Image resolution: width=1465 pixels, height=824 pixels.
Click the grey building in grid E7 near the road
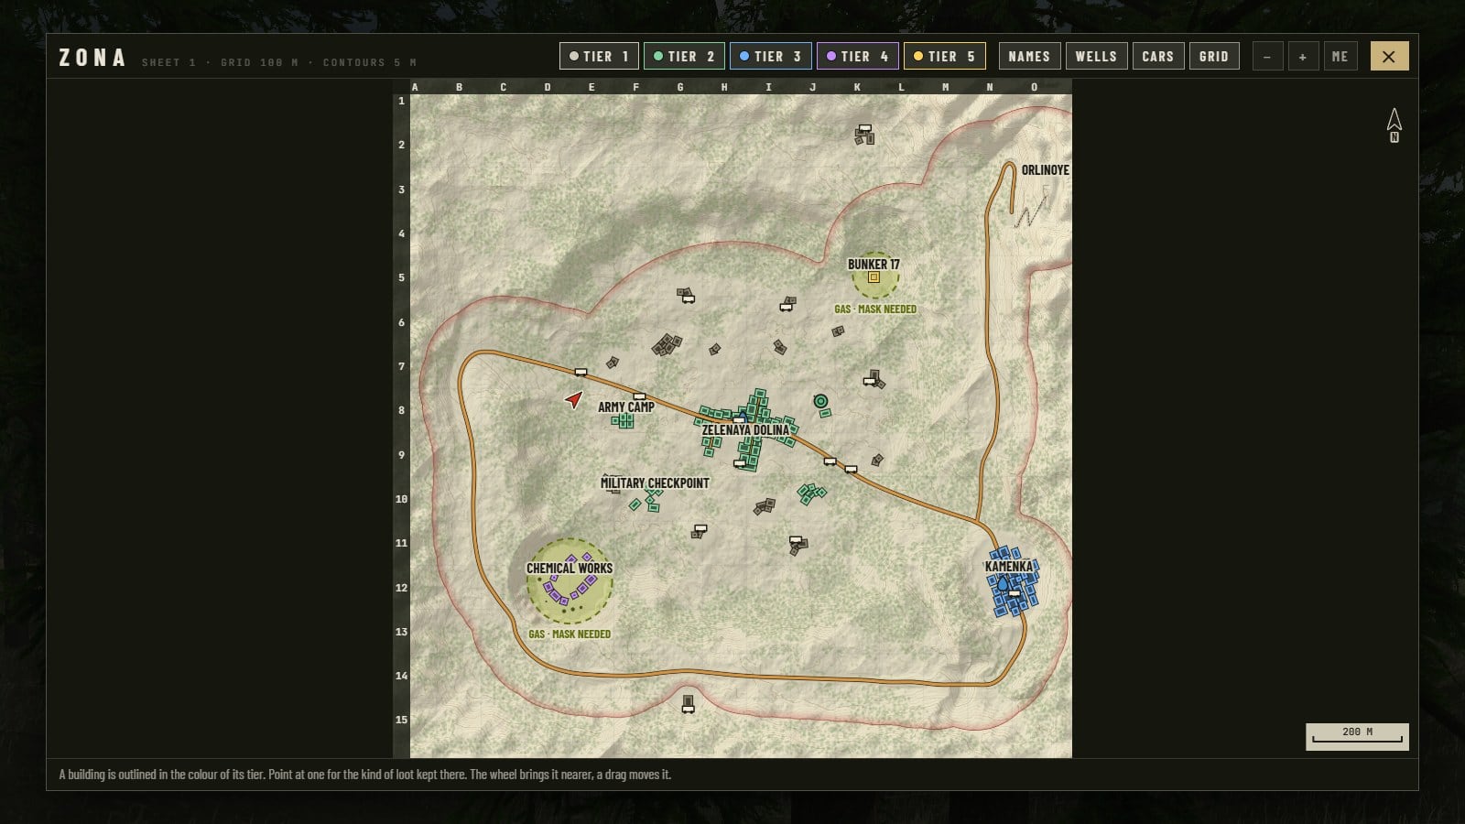point(613,363)
